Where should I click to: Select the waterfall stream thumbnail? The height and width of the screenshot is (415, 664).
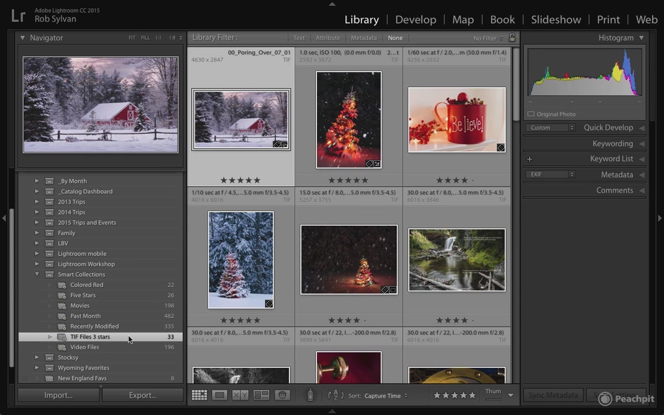point(456,259)
